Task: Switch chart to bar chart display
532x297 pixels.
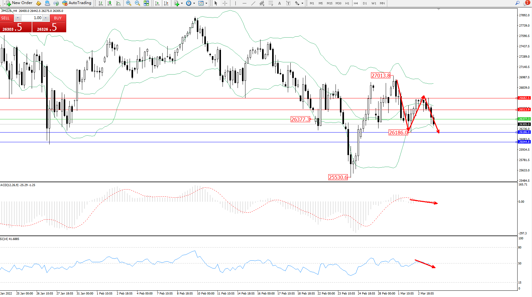Action: pyautogui.click(x=101, y=3)
